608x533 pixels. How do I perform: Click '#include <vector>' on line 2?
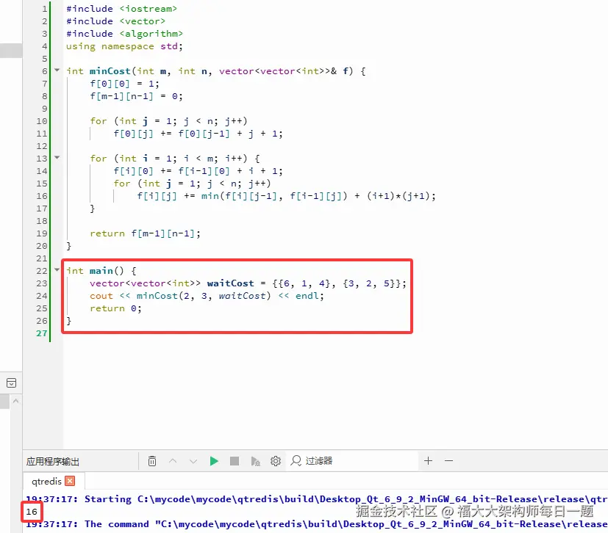(x=115, y=21)
